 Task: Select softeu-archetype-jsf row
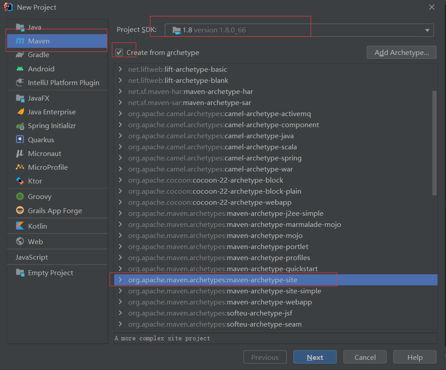(x=276, y=313)
